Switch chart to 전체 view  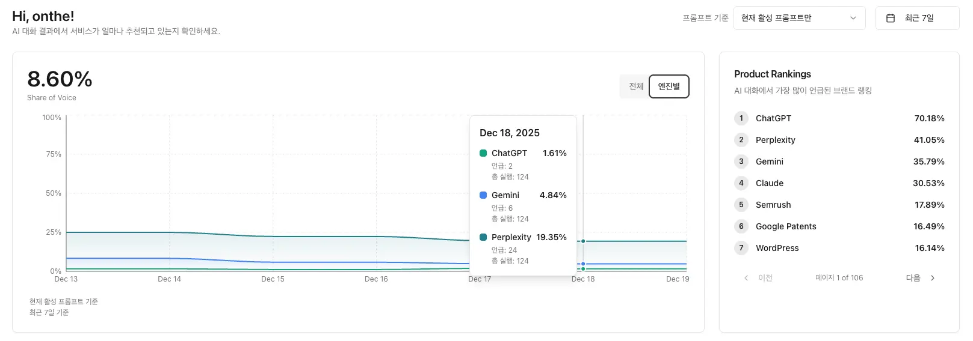(x=636, y=86)
